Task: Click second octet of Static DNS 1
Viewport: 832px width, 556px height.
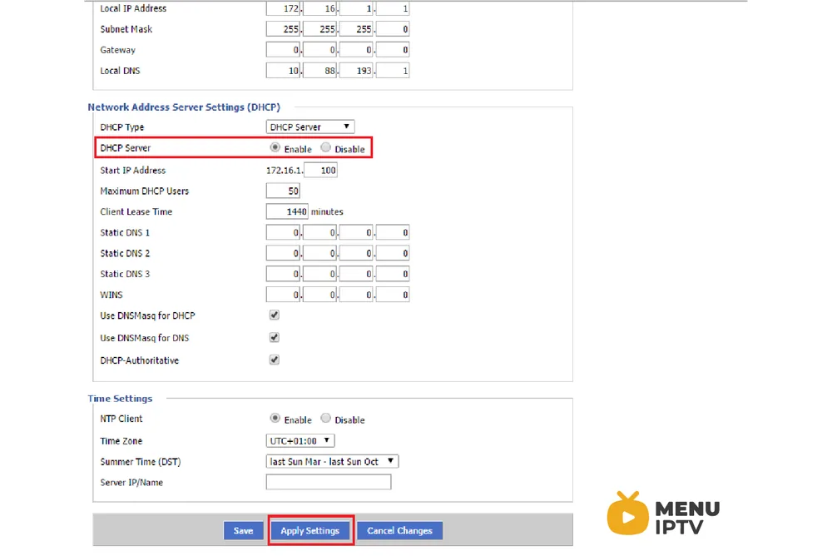Action: coord(320,232)
